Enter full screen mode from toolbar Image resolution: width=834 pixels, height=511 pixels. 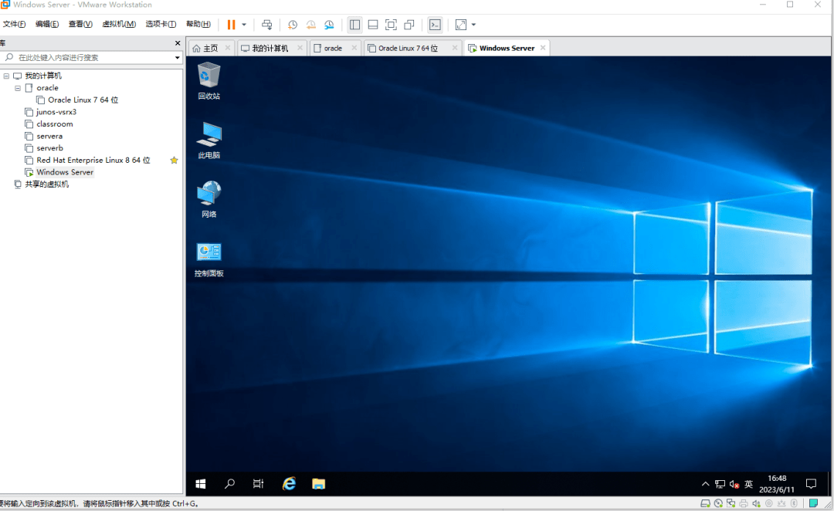[391, 25]
